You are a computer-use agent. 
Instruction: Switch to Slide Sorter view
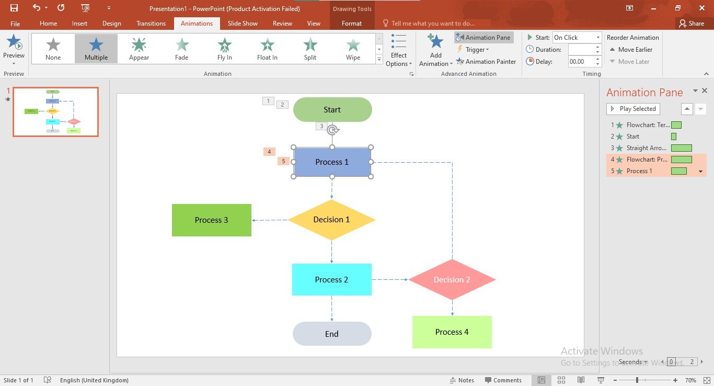click(561, 380)
